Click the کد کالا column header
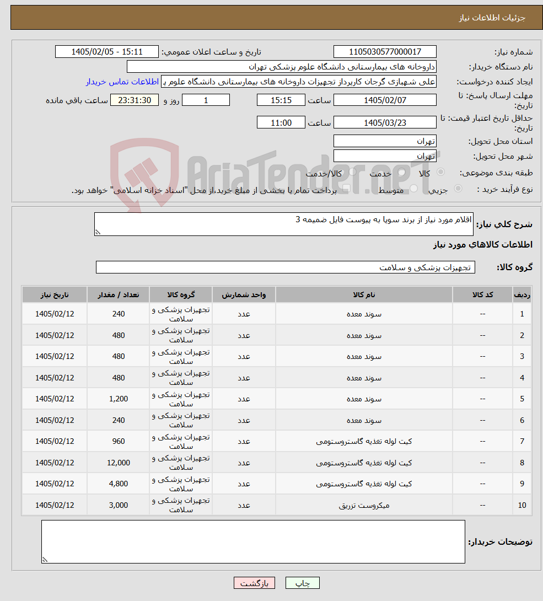Image resolution: width=543 pixels, height=601 pixels. (x=482, y=294)
